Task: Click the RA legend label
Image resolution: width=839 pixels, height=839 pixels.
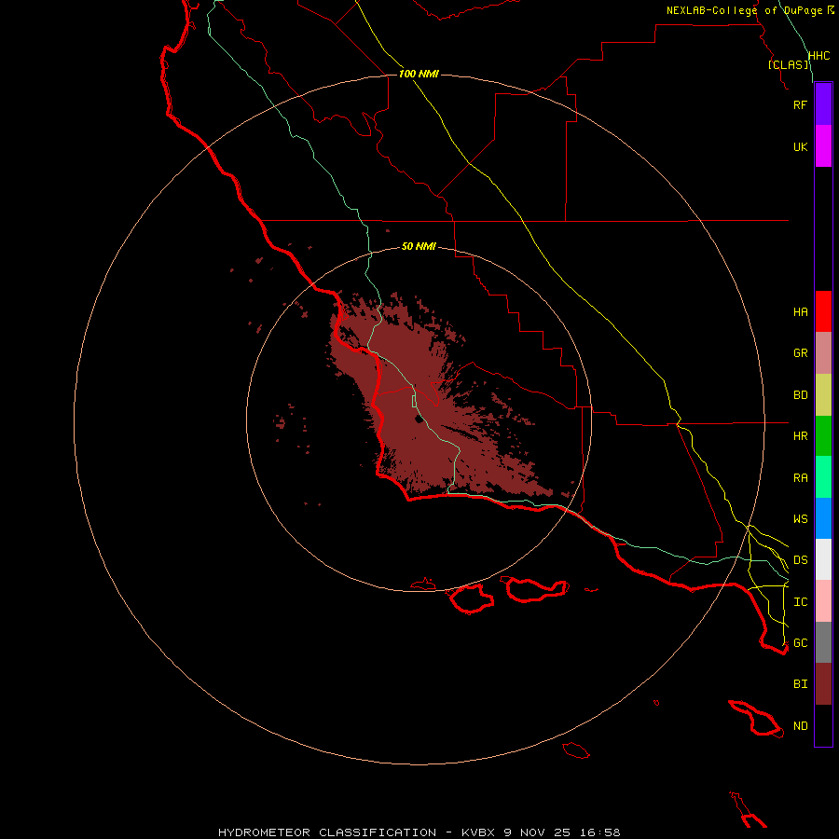Action: coord(800,478)
